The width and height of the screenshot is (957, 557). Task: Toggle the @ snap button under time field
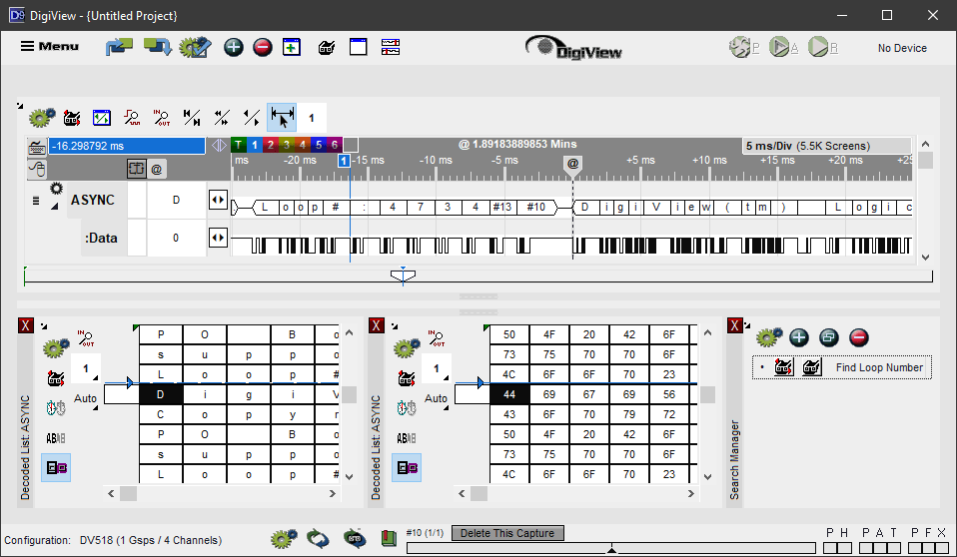pos(157,169)
